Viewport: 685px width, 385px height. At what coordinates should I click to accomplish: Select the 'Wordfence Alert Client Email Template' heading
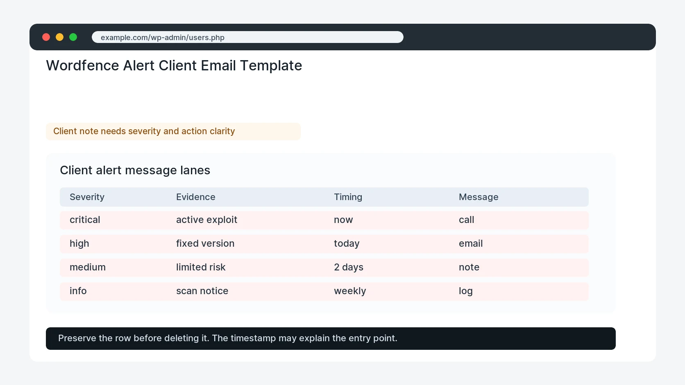point(174,65)
